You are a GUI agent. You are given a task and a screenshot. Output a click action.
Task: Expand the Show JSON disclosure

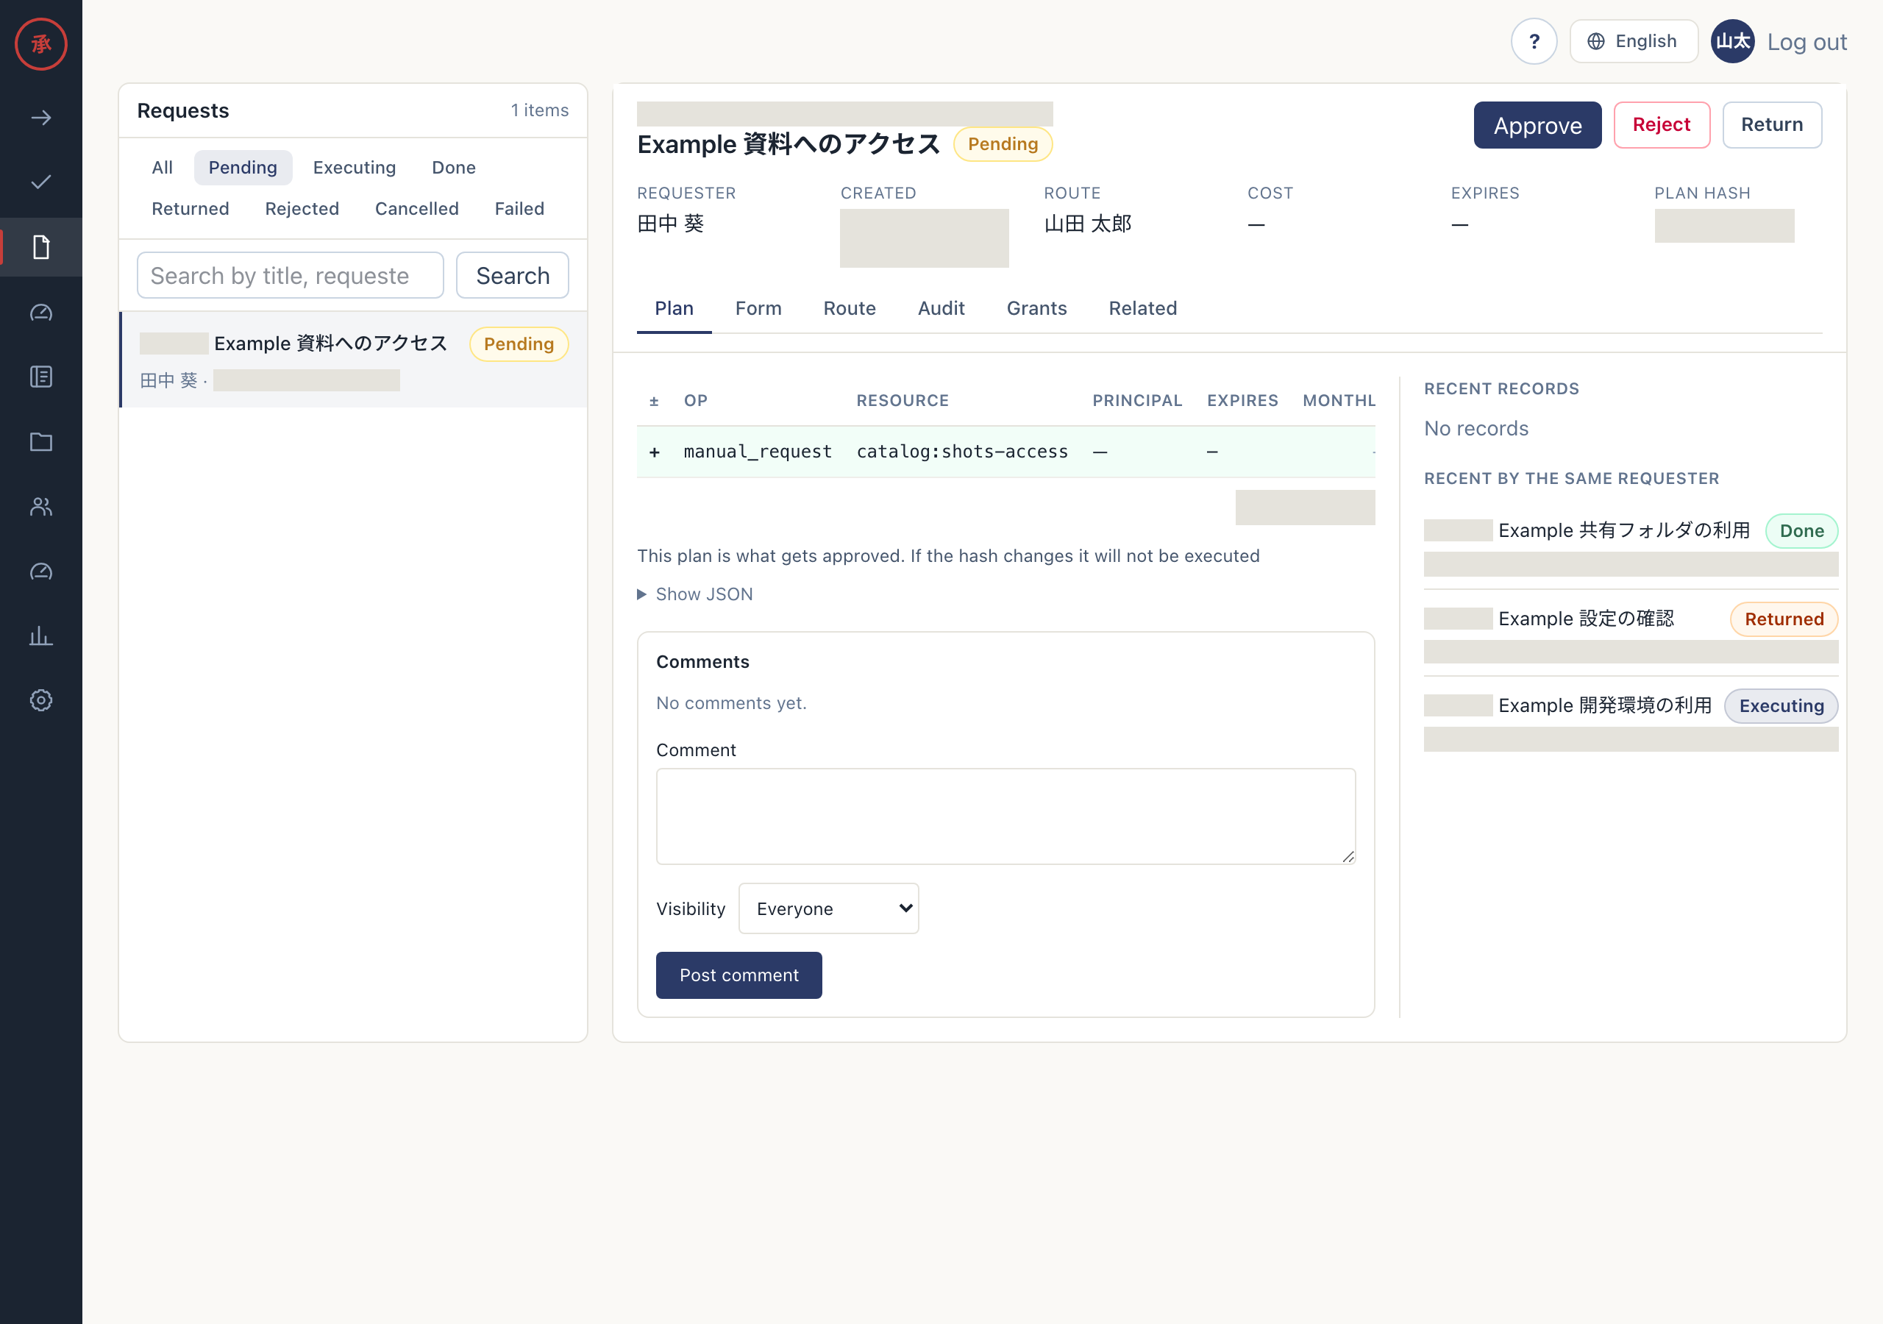[x=696, y=594]
